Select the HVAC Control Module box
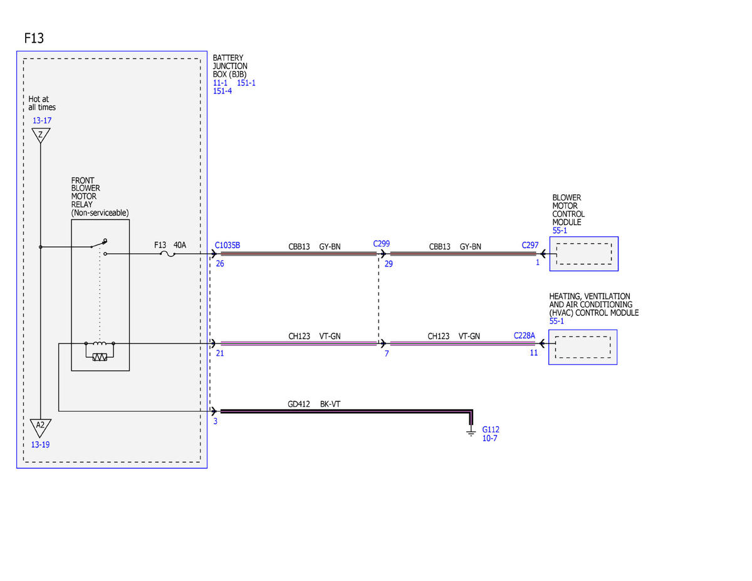The width and height of the screenshot is (752, 581). coord(583,347)
